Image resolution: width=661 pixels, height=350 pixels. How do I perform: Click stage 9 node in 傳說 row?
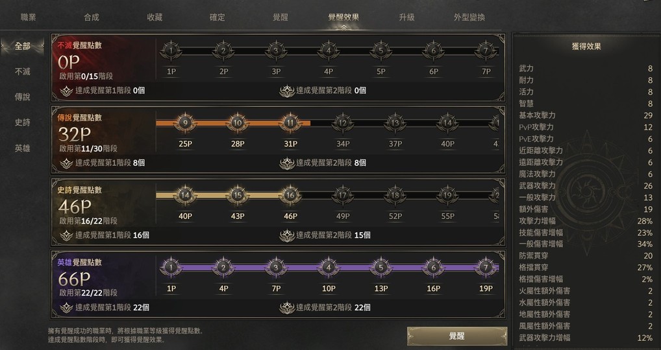pyautogui.click(x=185, y=122)
